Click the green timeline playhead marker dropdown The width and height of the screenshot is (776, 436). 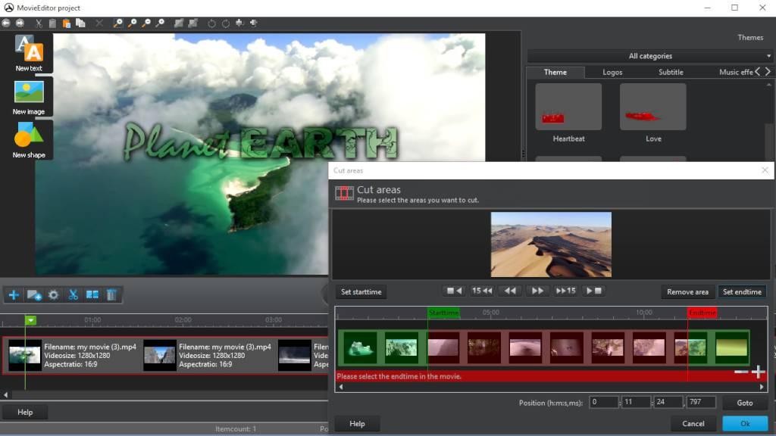pyautogui.click(x=30, y=321)
